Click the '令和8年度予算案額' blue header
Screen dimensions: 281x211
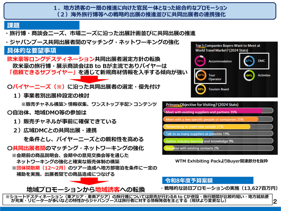pos(208,181)
